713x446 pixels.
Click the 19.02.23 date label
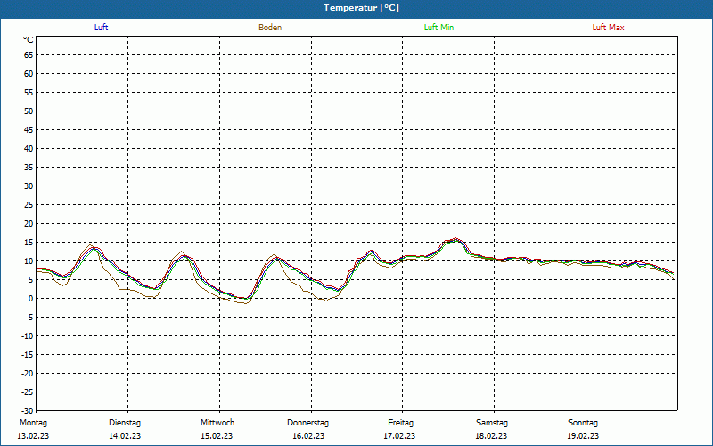[x=583, y=436]
